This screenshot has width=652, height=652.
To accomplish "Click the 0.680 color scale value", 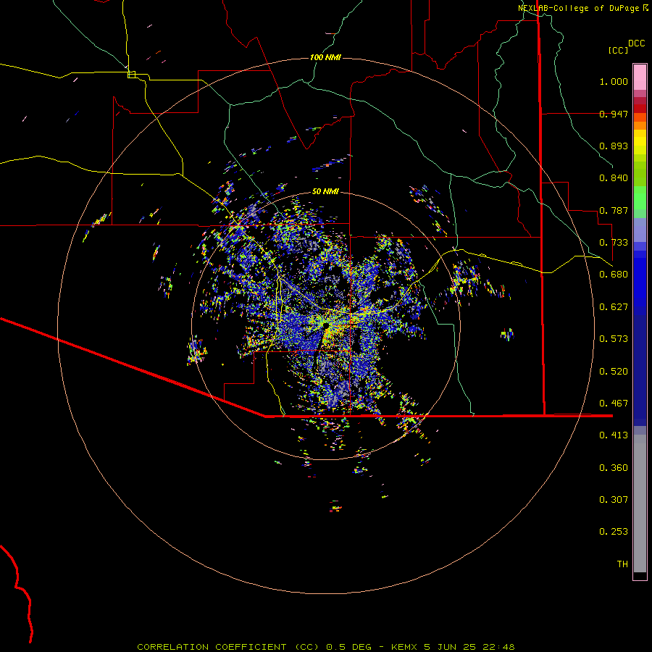I will click(614, 275).
